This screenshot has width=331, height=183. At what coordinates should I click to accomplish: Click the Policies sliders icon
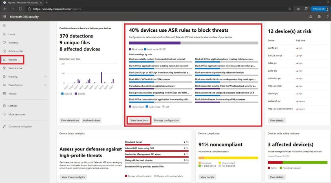click(x=4, y=94)
